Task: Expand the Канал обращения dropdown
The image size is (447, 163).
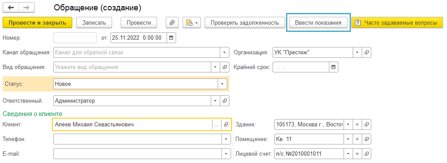Action: click(225, 53)
